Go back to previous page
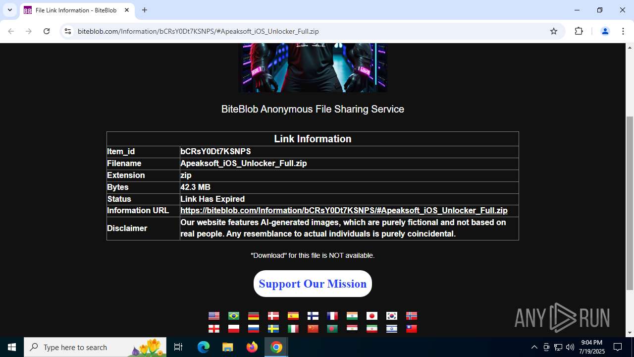The width and height of the screenshot is (634, 357). click(11, 31)
